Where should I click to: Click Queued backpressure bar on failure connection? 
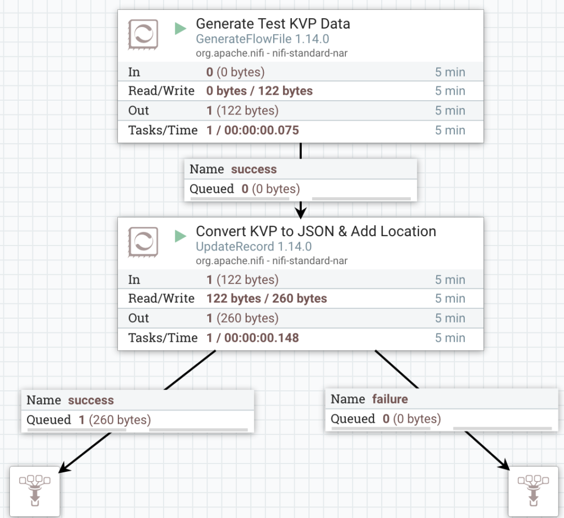coord(502,428)
